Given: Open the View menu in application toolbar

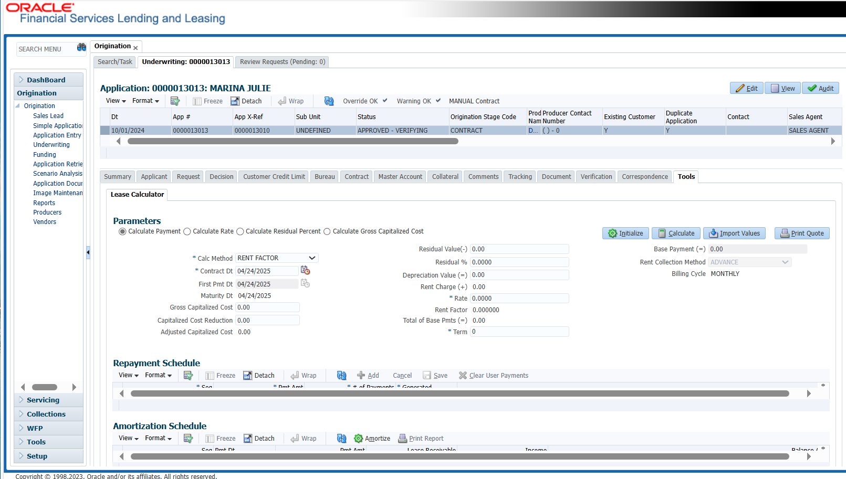Looking at the screenshot, I should click(x=116, y=101).
